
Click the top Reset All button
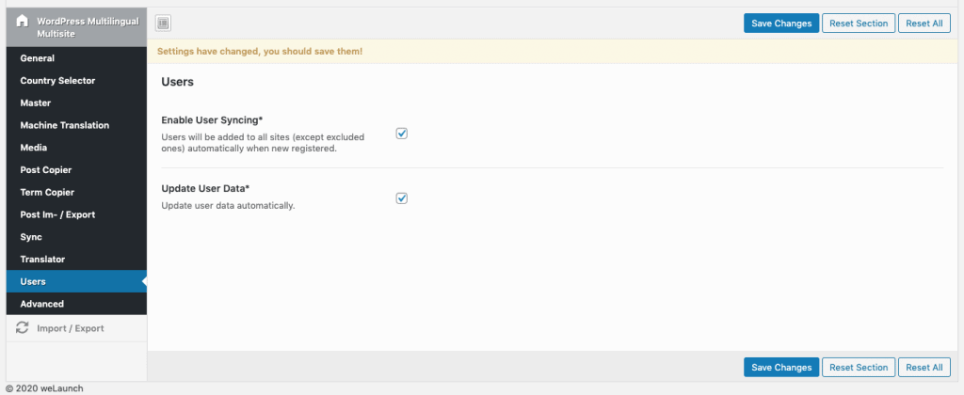tap(923, 24)
